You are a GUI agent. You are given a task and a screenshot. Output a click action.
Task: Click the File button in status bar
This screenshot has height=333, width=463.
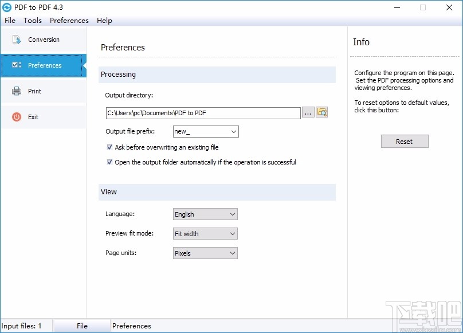click(82, 326)
